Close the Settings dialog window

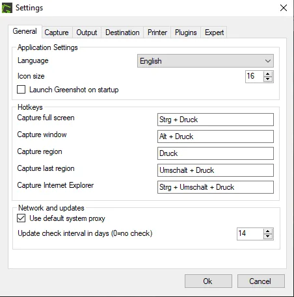[284, 8]
